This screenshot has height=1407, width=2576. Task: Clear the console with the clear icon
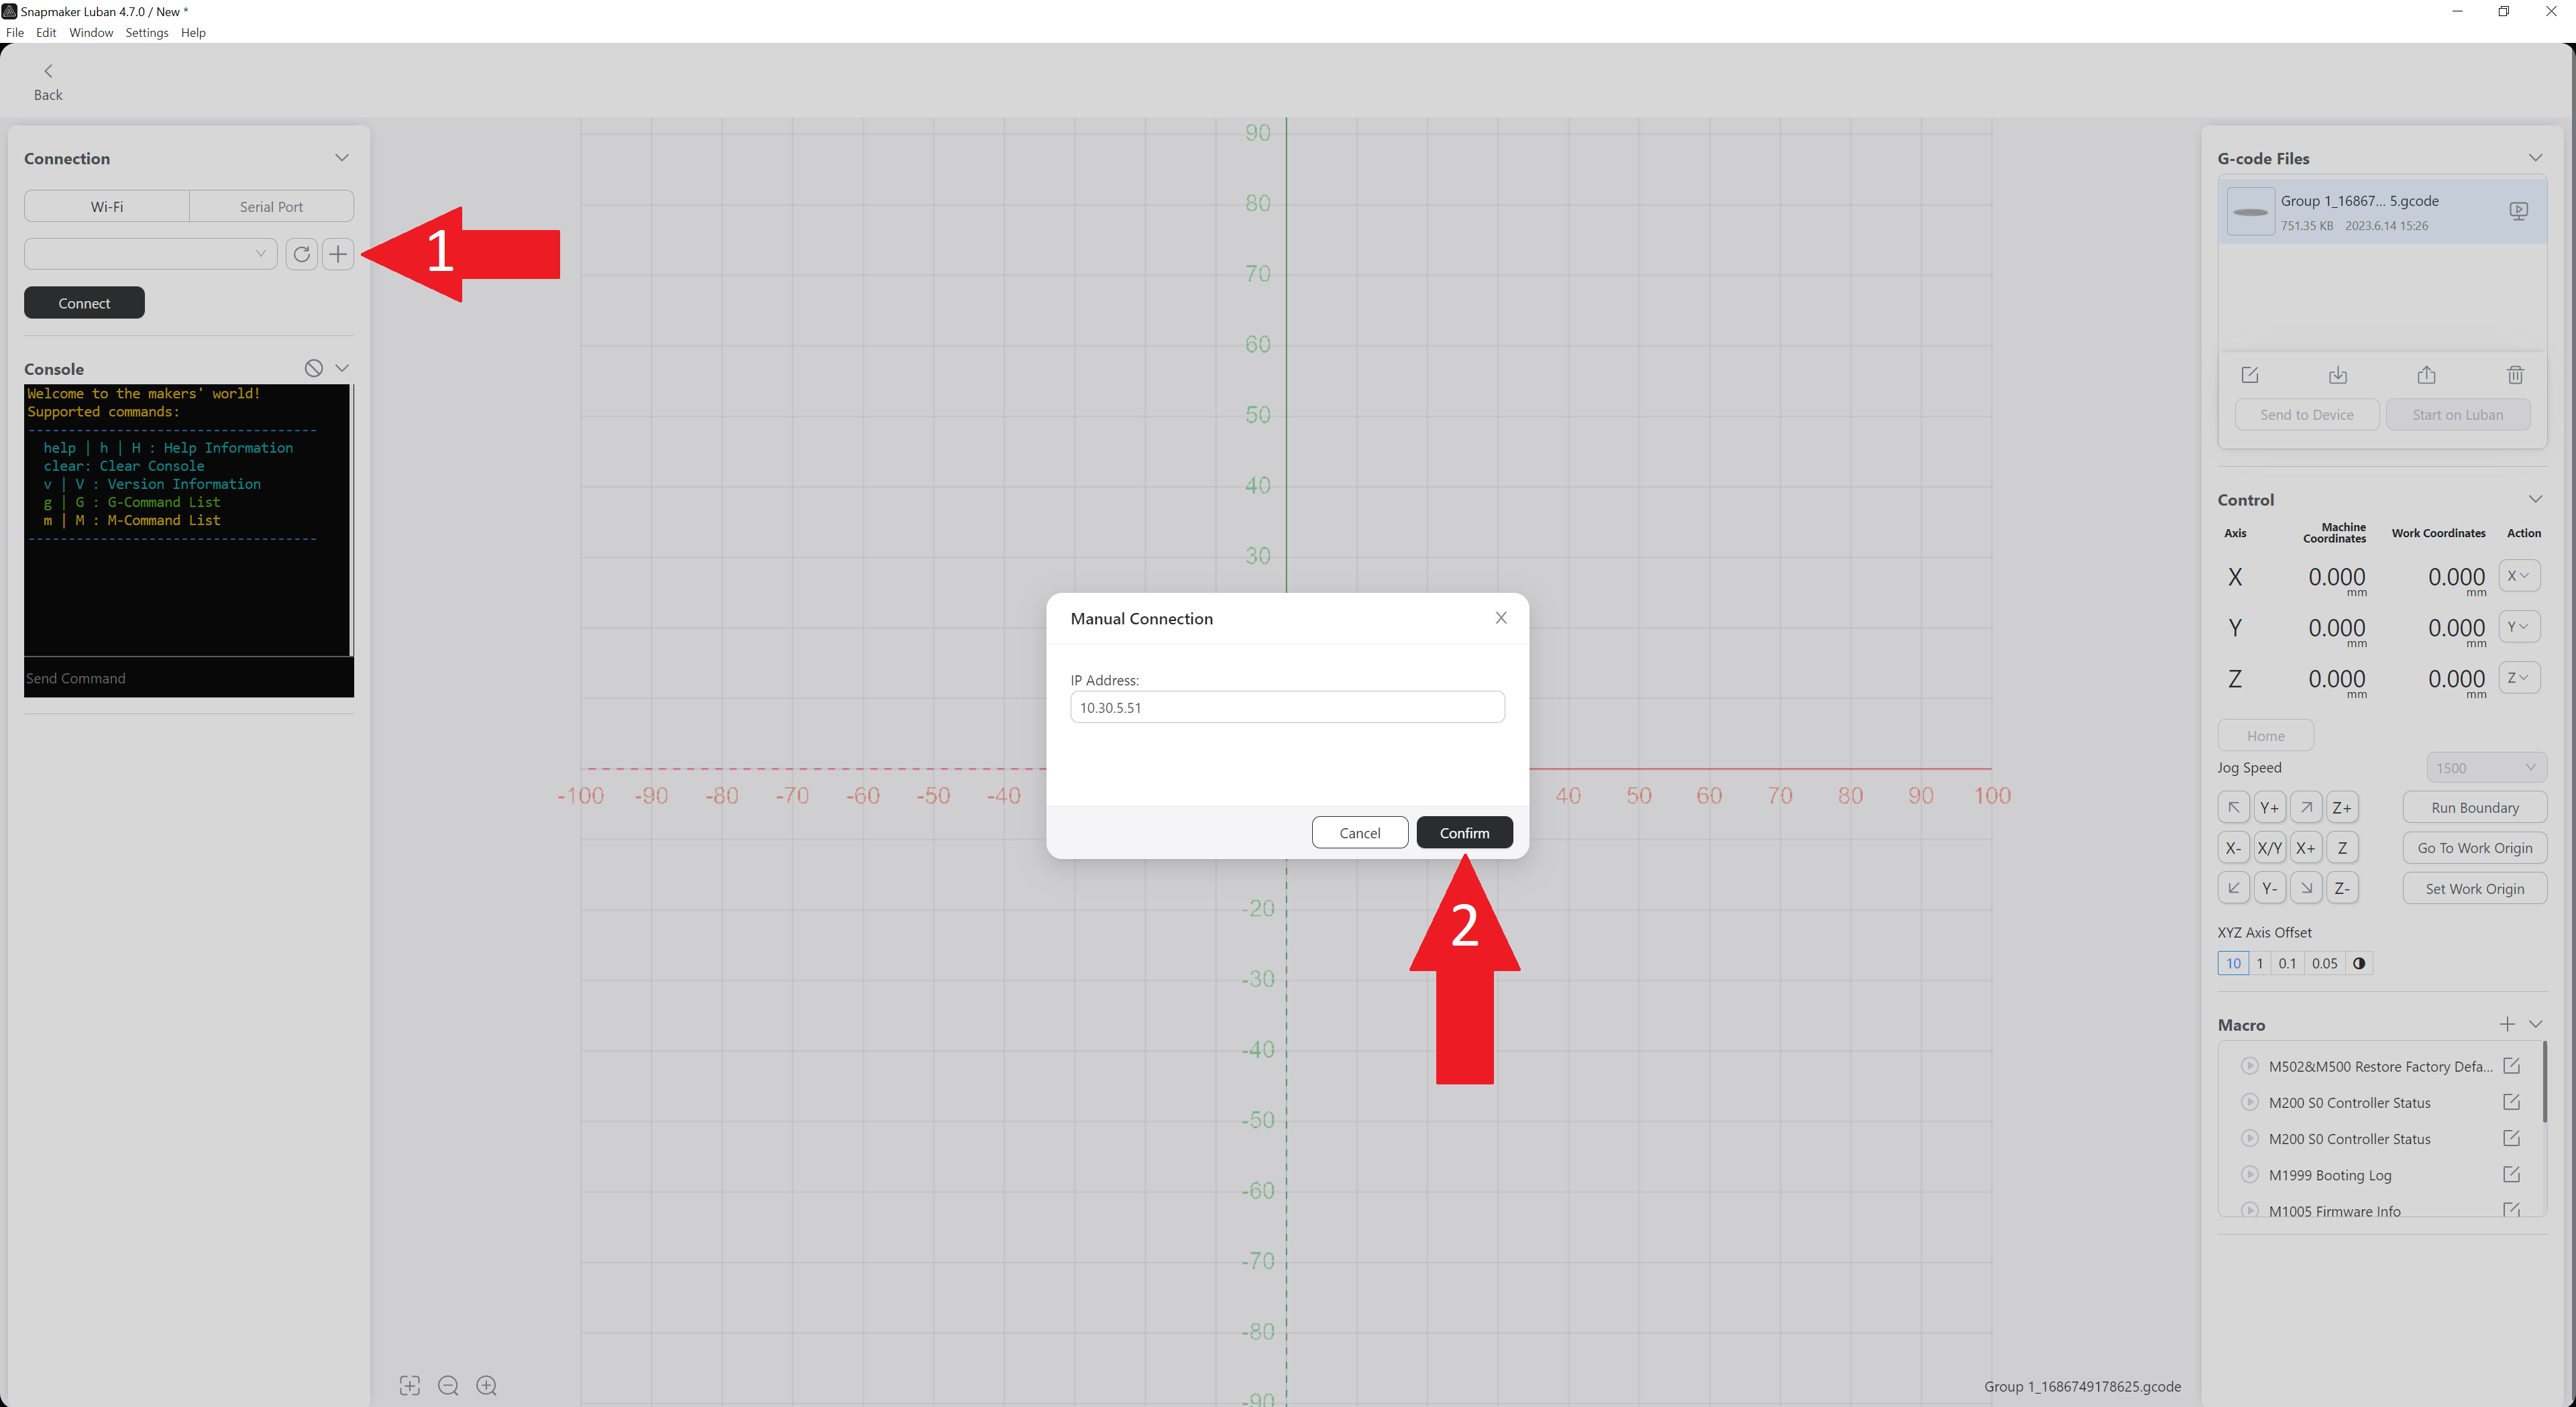tap(313, 368)
